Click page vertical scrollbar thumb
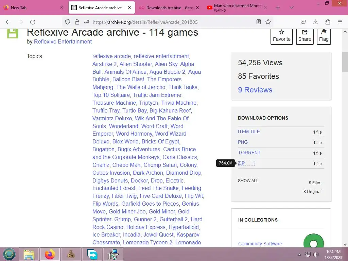This screenshot has height=261, width=348. pyautogui.click(x=345, y=62)
